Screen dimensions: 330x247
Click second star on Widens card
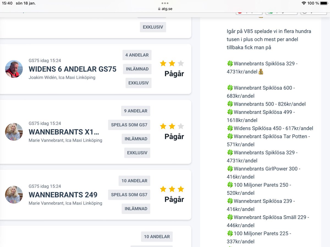pyautogui.click(x=172, y=63)
